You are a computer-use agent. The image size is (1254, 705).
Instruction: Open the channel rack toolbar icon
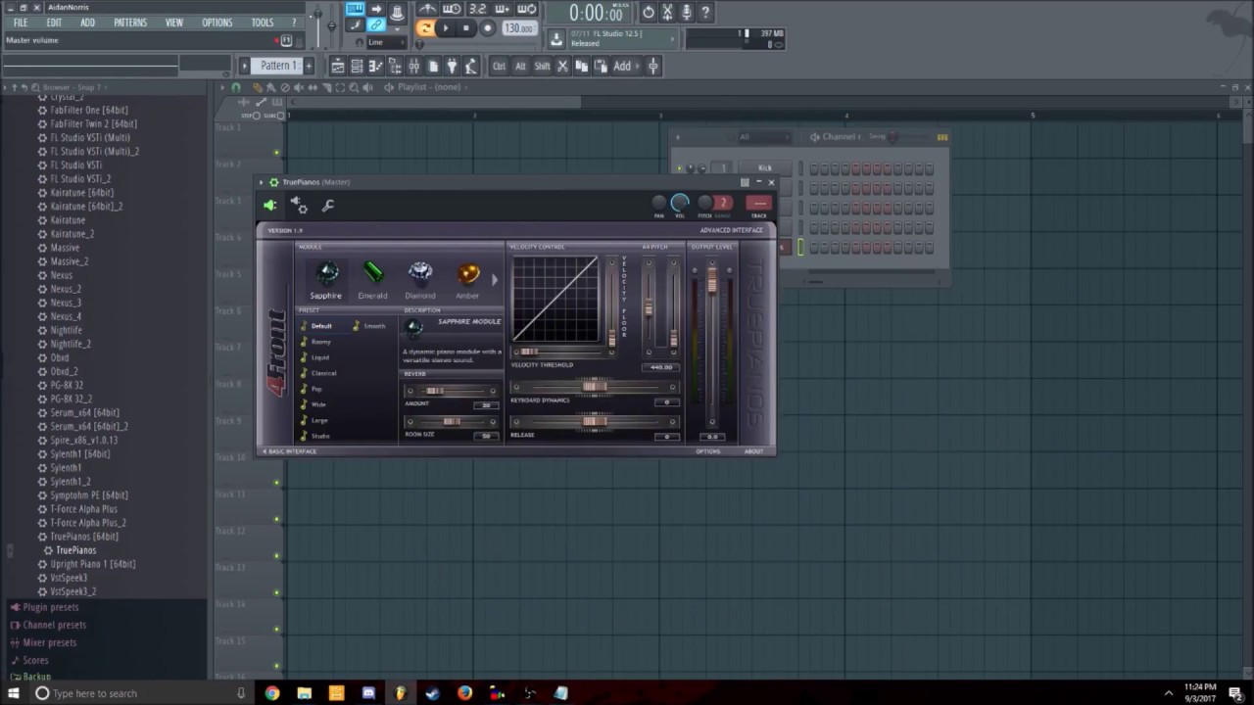357,66
